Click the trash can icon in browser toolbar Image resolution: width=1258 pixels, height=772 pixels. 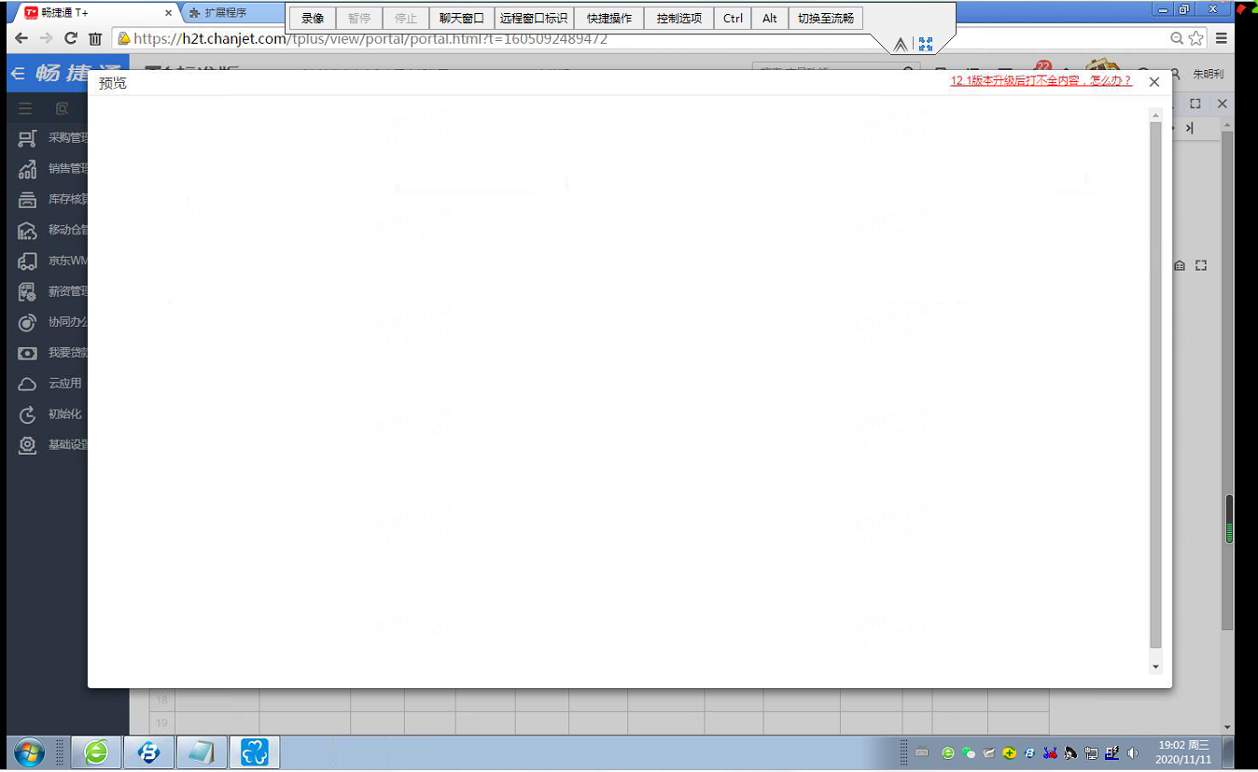click(x=95, y=39)
